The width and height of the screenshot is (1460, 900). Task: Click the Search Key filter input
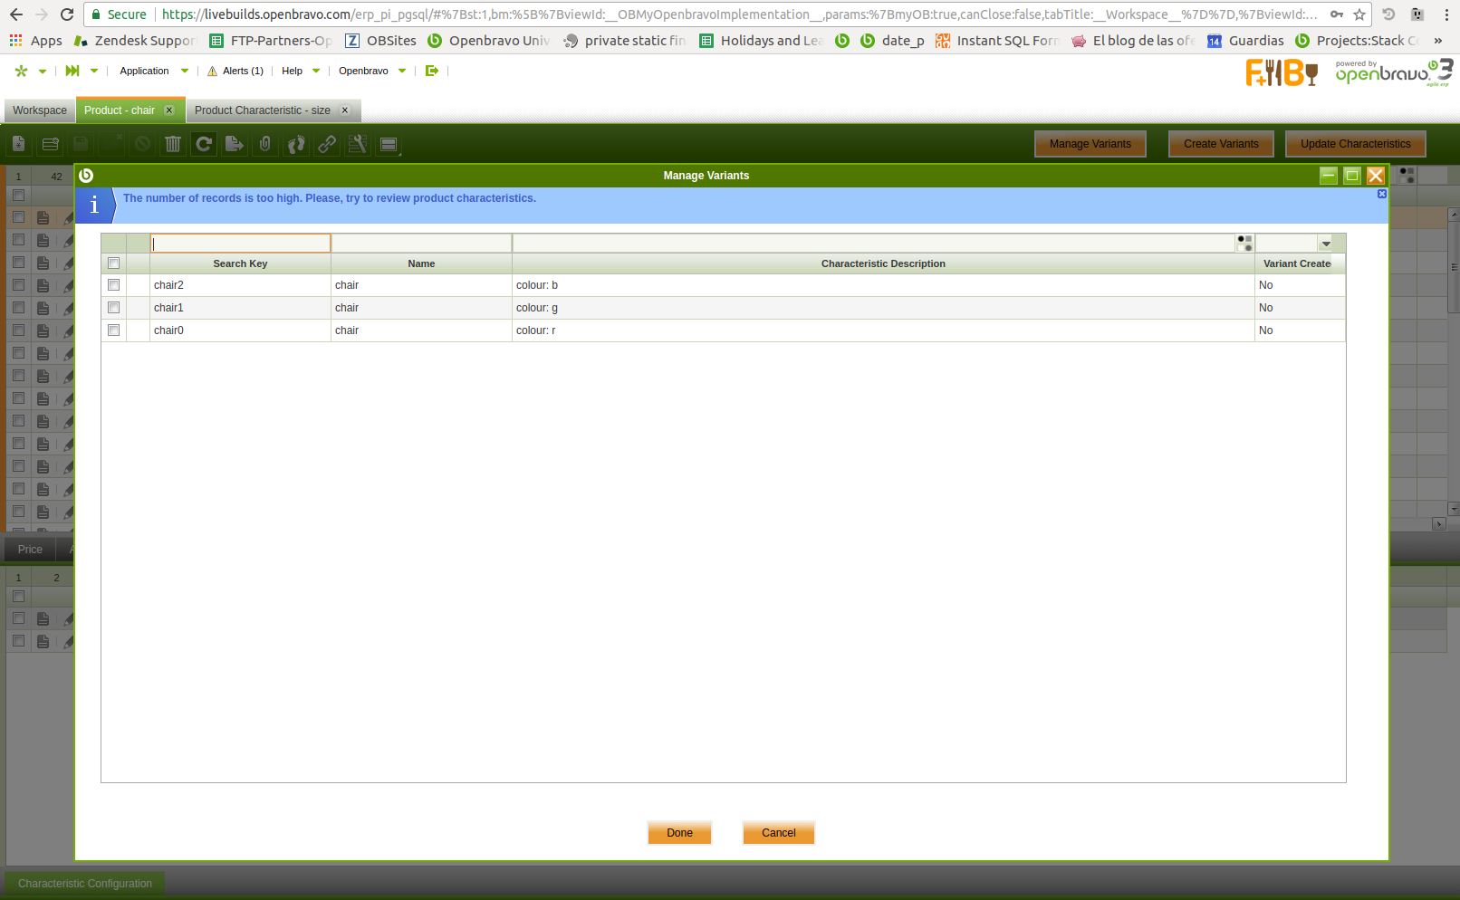(240, 244)
